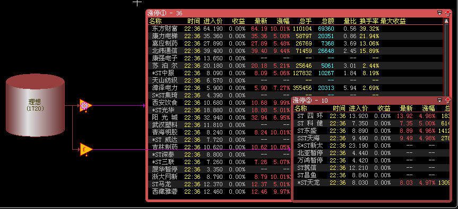Select ST东盛 row in 涨停② list
The image size is (458, 209).
click(372, 131)
